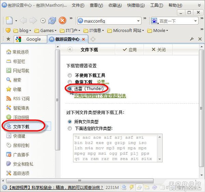Open 快捷键 settings section

[16, 136]
